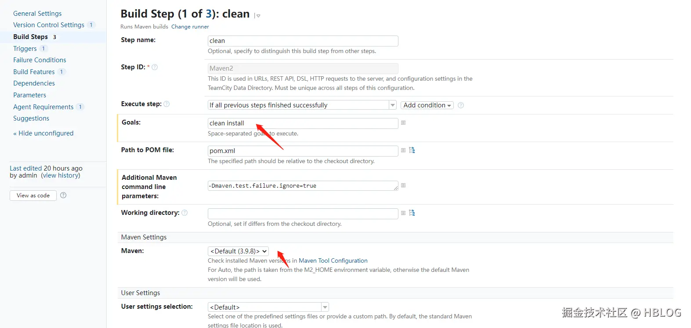Click help icon beside Execute step label

point(166,104)
